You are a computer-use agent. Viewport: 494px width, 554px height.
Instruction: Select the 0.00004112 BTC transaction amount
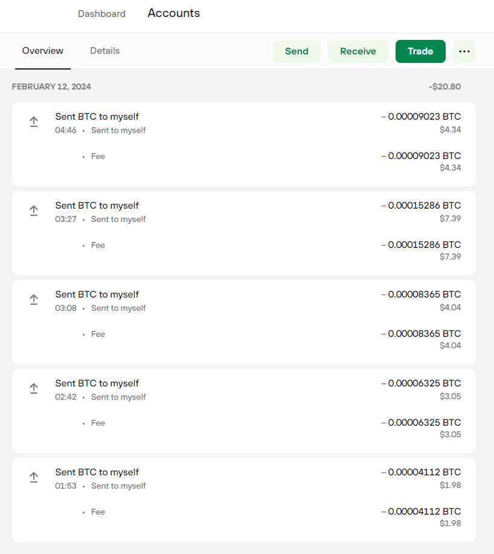(x=423, y=472)
